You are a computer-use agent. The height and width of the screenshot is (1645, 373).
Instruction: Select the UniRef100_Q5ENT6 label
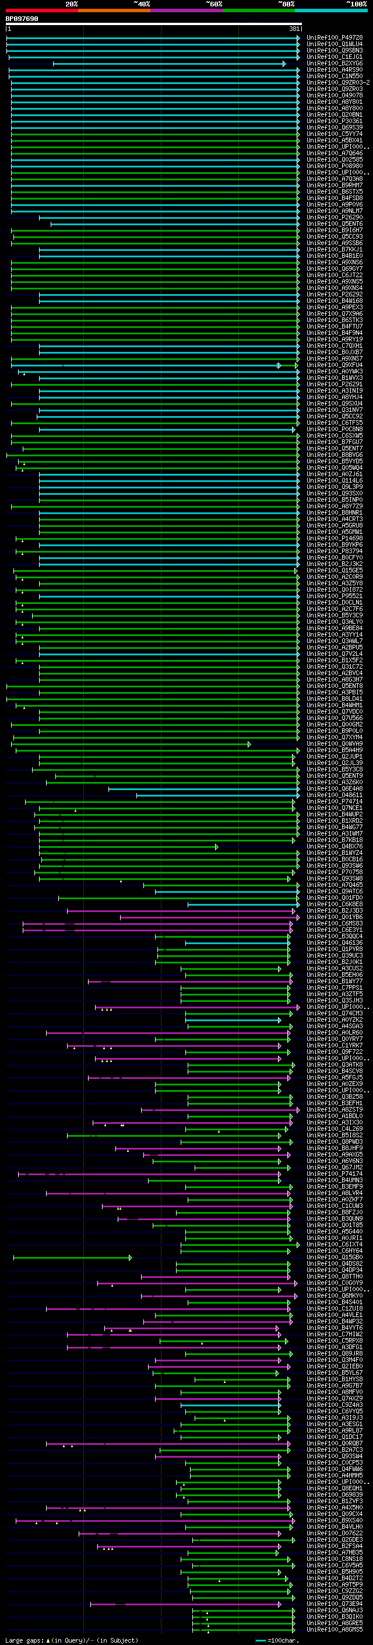point(335,224)
